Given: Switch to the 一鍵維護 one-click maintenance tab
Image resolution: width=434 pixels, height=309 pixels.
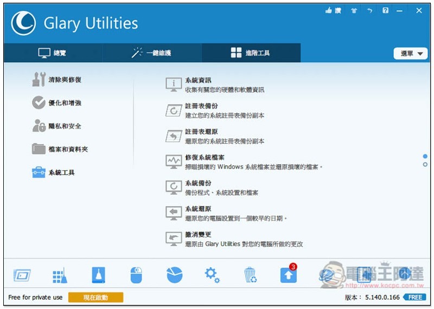Looking at the screenshot, I should pyautogui.click(x=152, y=53).
